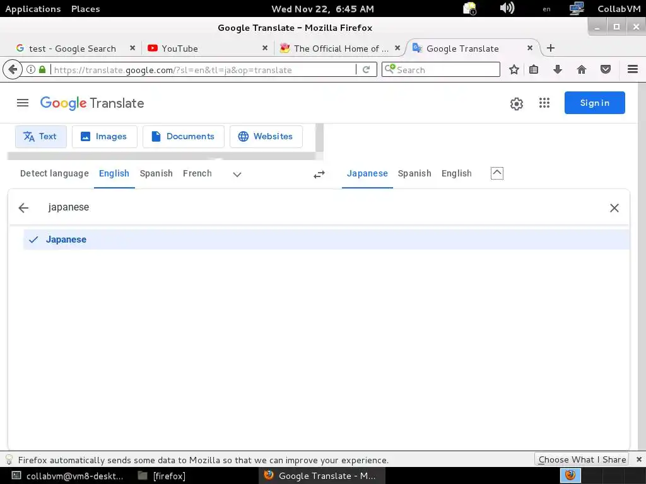
Task: Close the YouTube tab
Action: (x=265, y=48)
